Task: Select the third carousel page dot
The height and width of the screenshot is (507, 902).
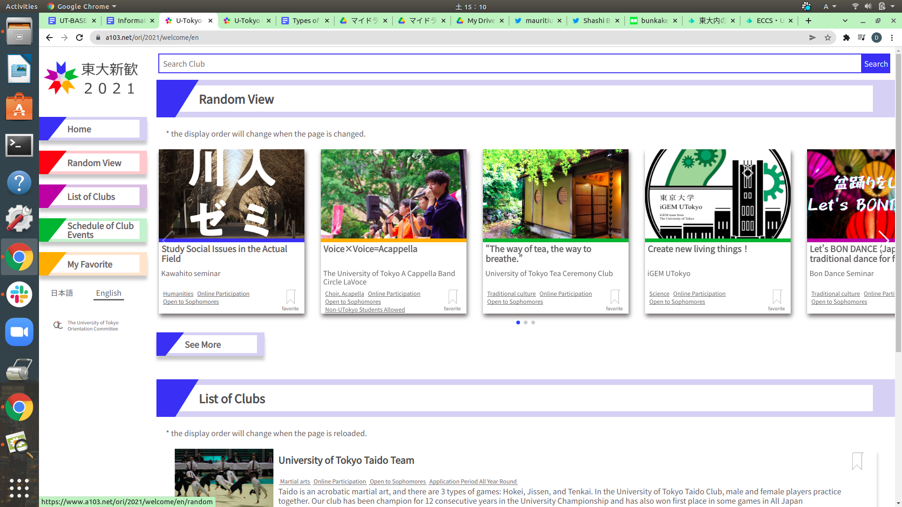Action: pyautogui.click(x=533, y=323)
